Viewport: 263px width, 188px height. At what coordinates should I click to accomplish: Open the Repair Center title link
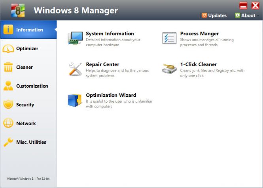(102, 64)
